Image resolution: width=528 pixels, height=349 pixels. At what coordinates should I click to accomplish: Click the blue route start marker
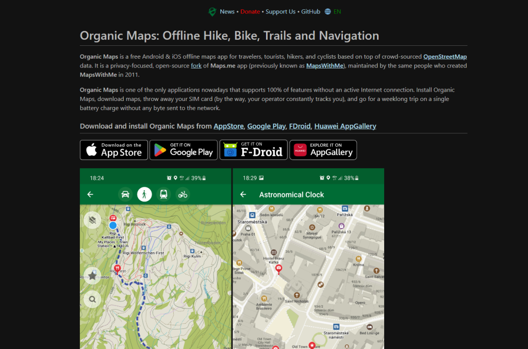[113, 225]
